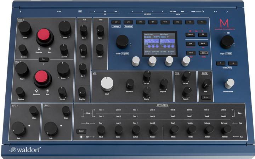
Task: Open the WAVE page button
Action: (165, 22)
